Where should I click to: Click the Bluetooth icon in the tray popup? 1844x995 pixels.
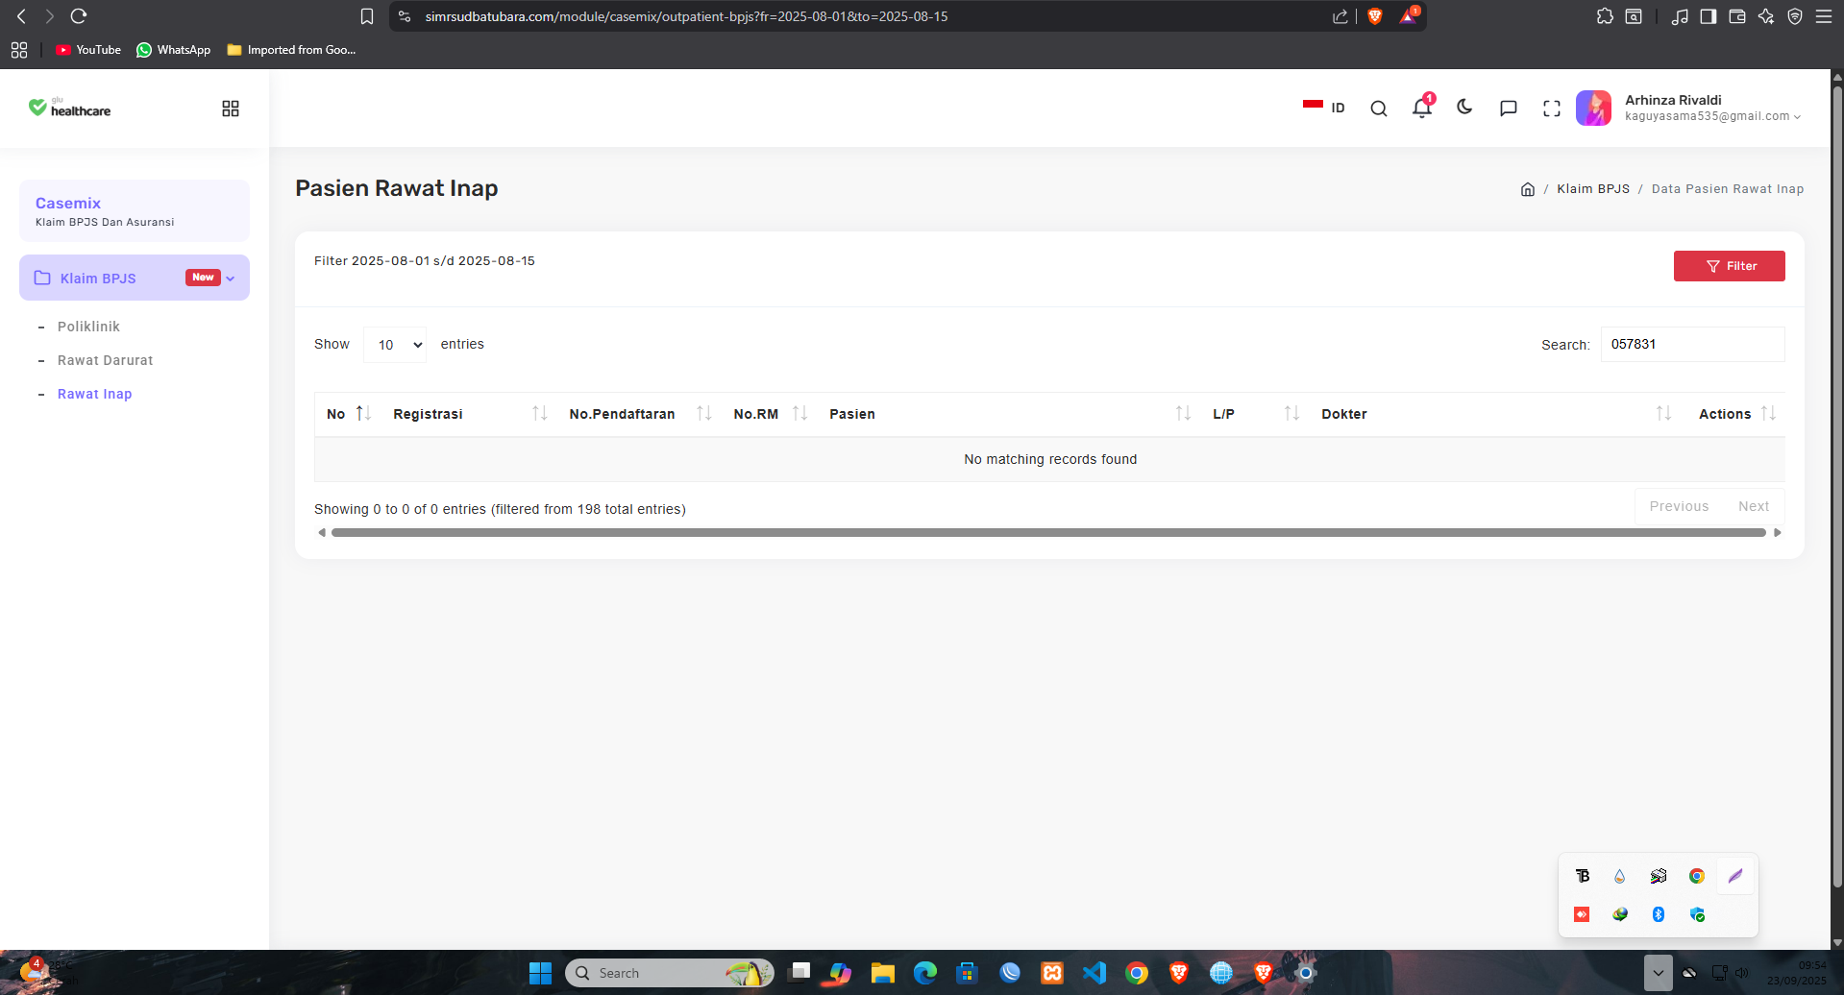pyautogui.click(x=1659, y=914)
